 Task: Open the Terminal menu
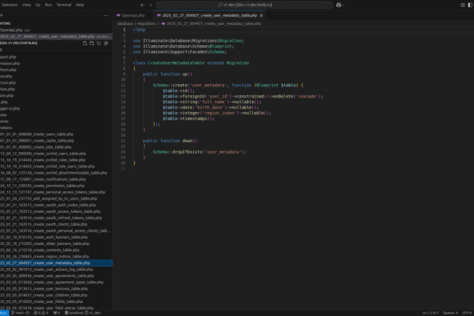pos(64,5)
